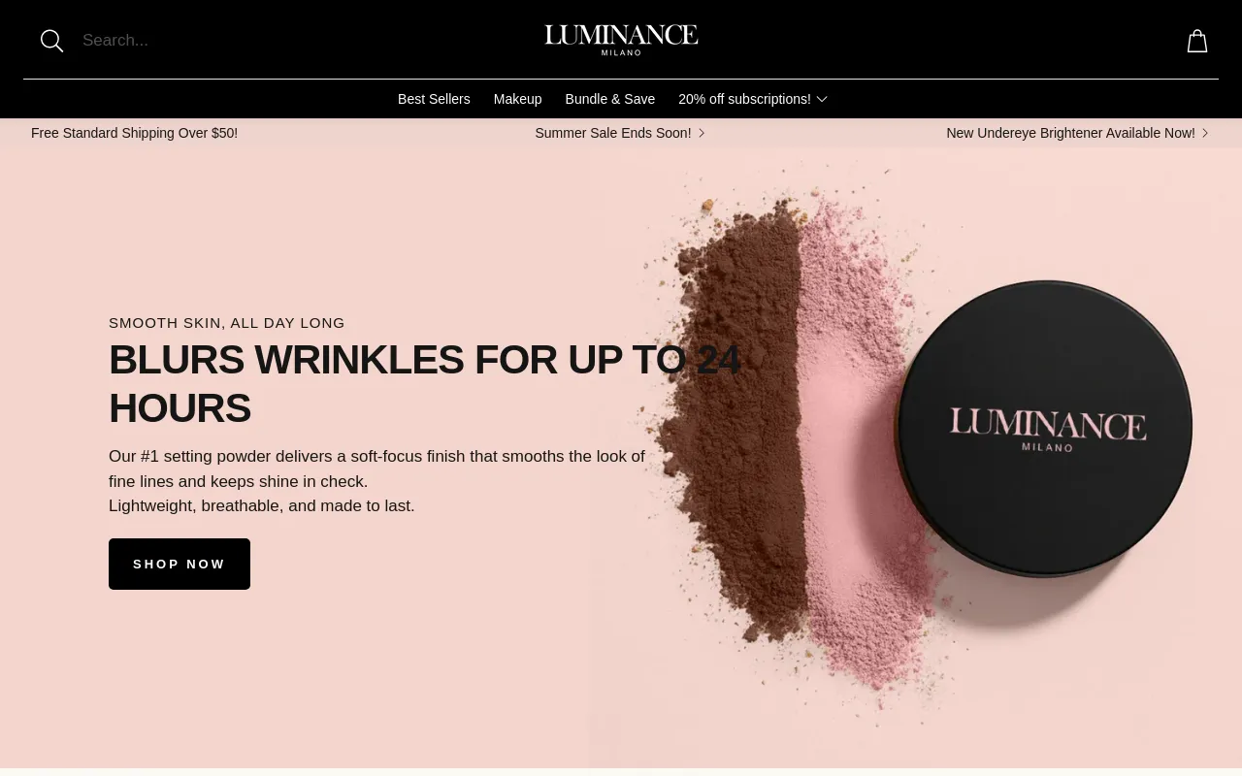Open New Undereye Brightener Available Now link

coord(1070,133)
